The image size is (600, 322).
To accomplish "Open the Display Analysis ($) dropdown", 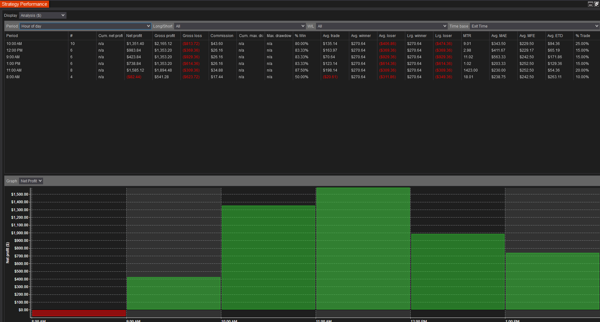I will point(42,15).
